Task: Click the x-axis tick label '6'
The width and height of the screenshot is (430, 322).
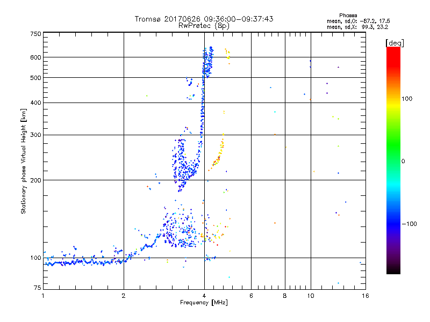Action: pos(251,296)
